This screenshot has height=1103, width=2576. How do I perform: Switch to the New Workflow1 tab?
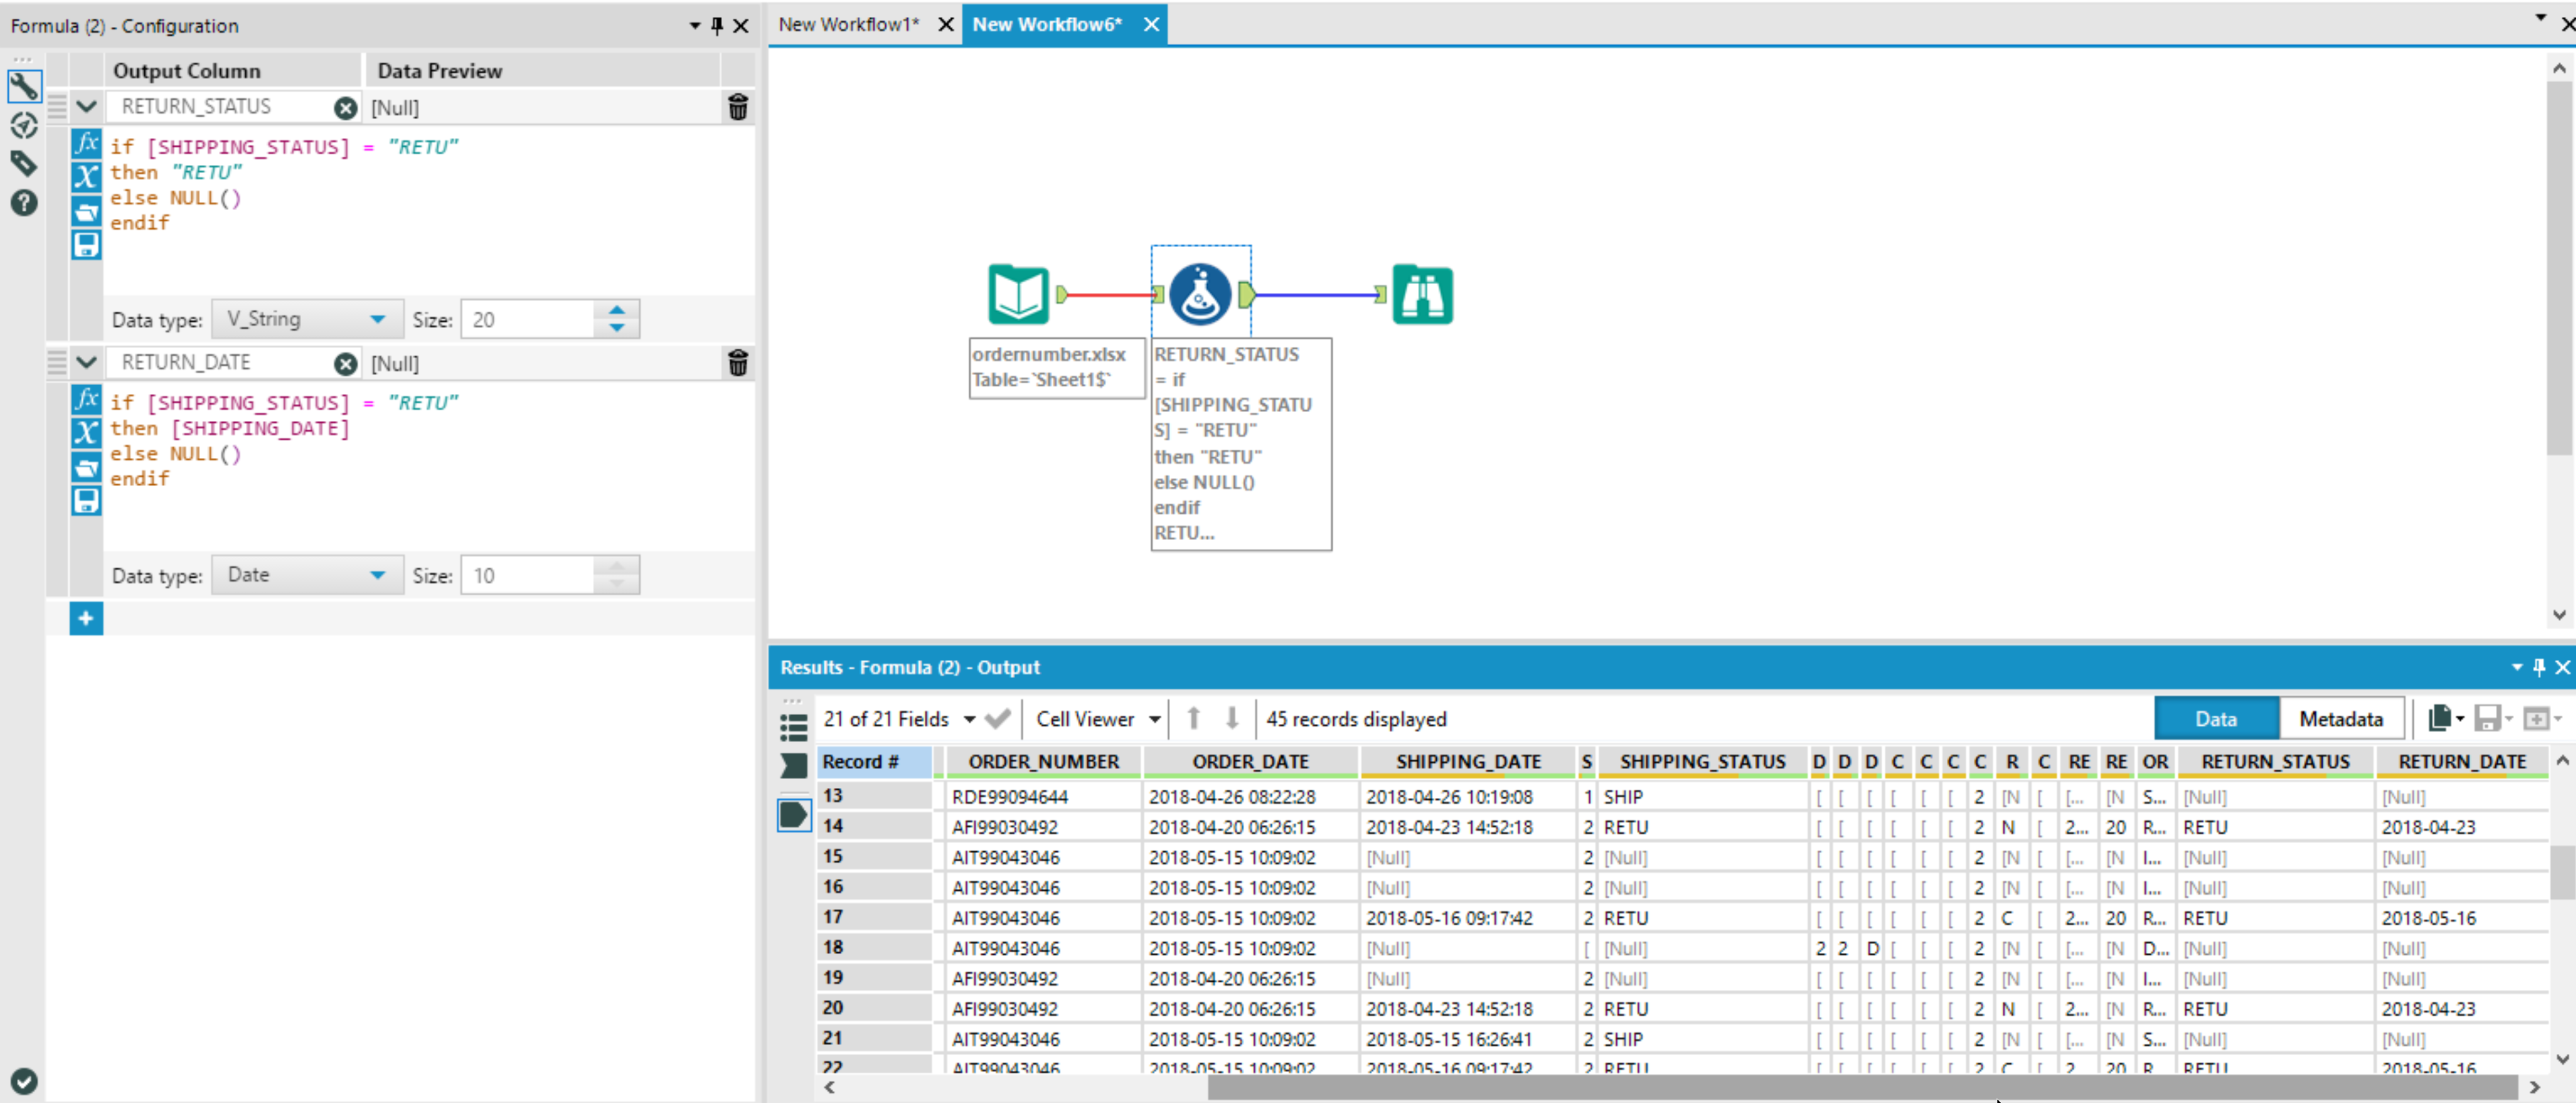click(x=849, y=24)
